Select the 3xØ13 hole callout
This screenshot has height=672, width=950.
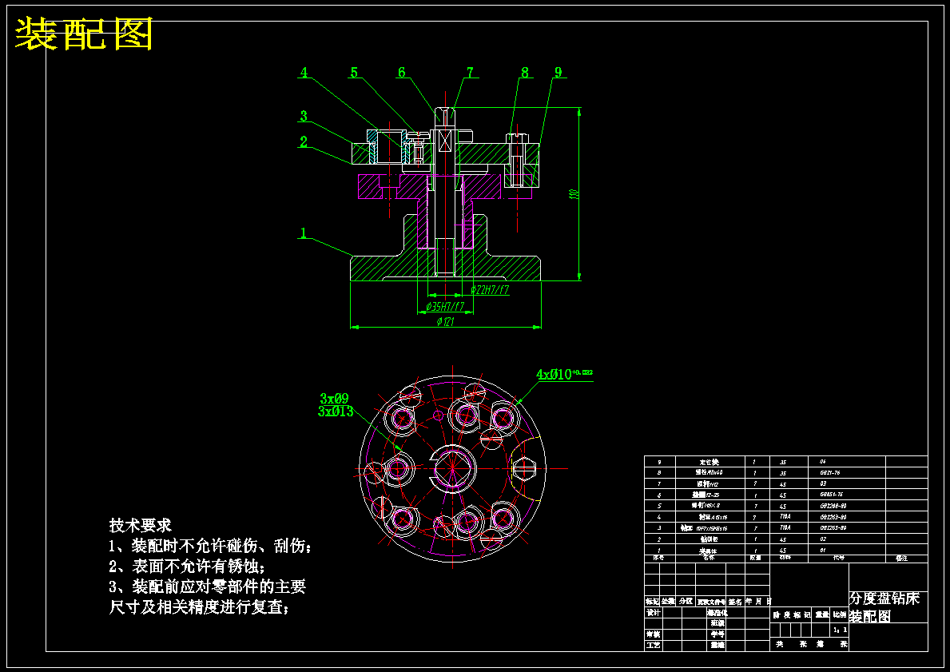[336, 412]
